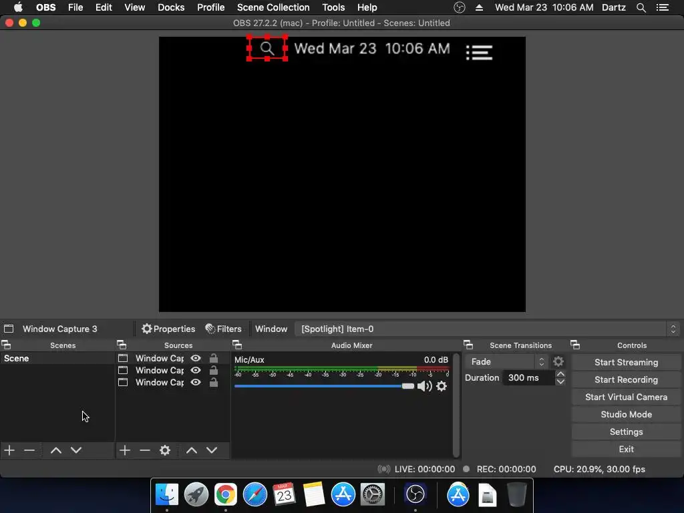Remove the selected source
The width and height of the screenshot is (684, 513).
coord(145,450)
